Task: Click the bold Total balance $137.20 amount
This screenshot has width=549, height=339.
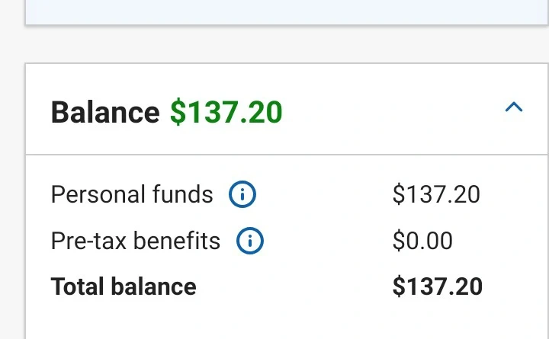Action: pos(437,286)
